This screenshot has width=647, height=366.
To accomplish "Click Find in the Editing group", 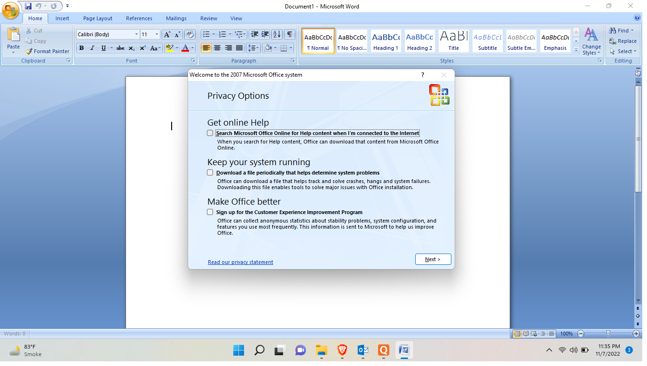I will coord(622,31).
